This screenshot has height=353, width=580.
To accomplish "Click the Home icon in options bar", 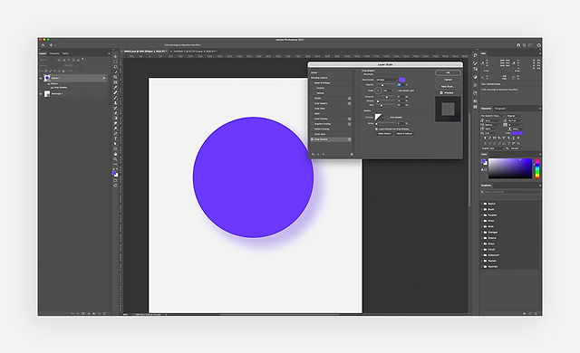I will (43, 45).
